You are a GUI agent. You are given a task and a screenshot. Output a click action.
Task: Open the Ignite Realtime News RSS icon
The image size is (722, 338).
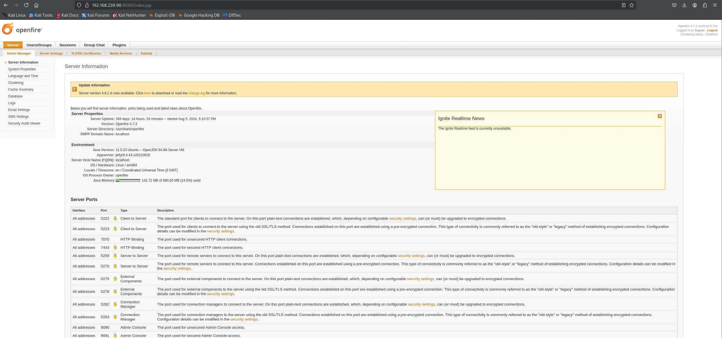[x=660, y=116]
